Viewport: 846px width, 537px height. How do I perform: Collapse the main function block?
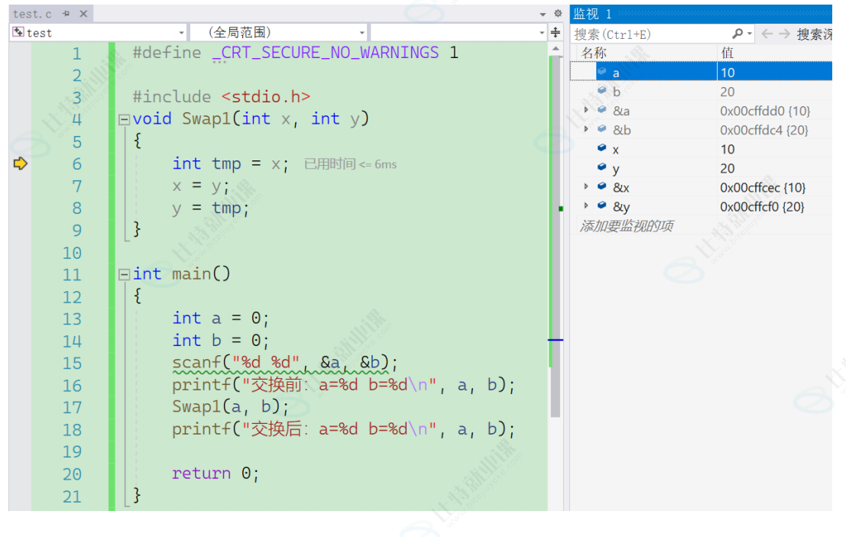pyautogui.click(x=124, y=275)
